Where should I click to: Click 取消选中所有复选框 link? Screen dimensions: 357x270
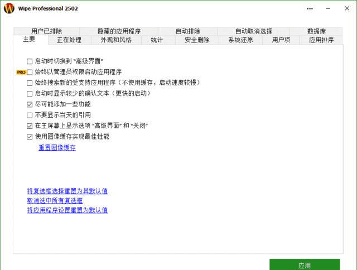(55, 200)
